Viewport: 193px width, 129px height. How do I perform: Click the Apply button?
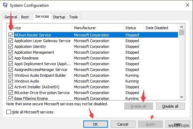(x=150, y=124)
